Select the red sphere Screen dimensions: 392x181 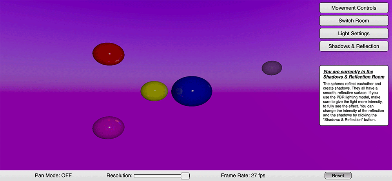click(x=108, y=54)
